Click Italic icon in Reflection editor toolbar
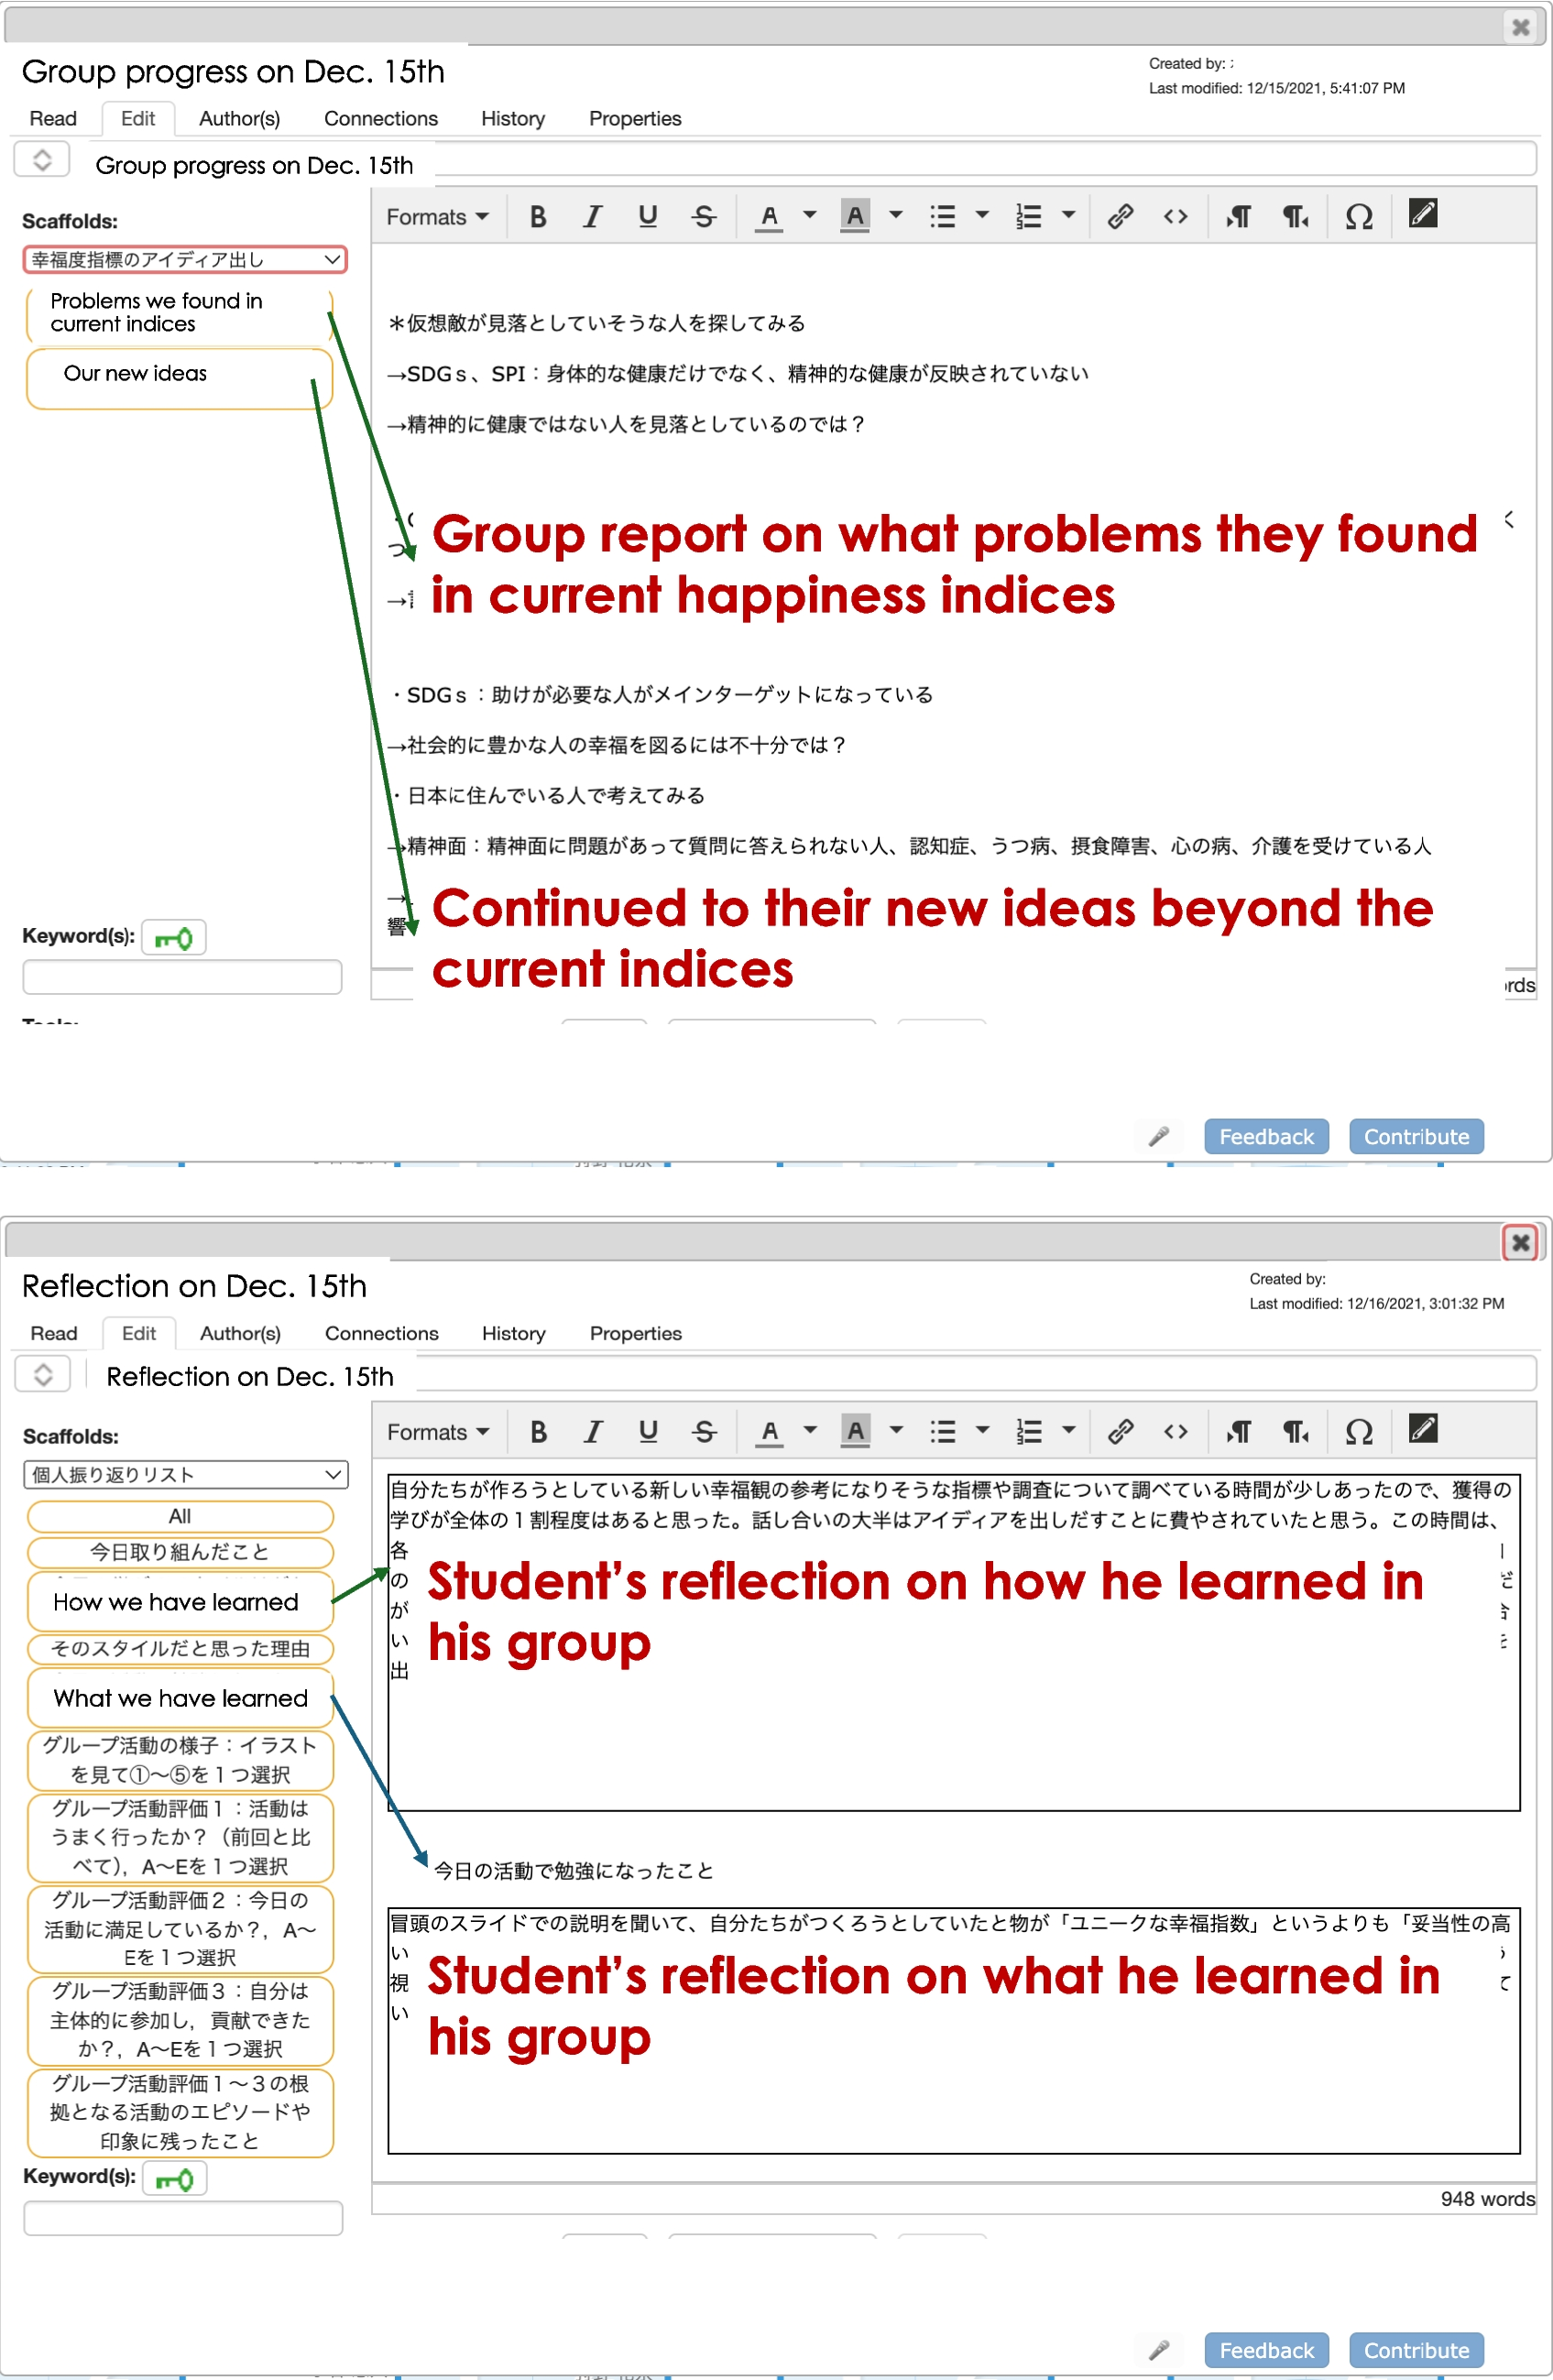 point(593,1431)
